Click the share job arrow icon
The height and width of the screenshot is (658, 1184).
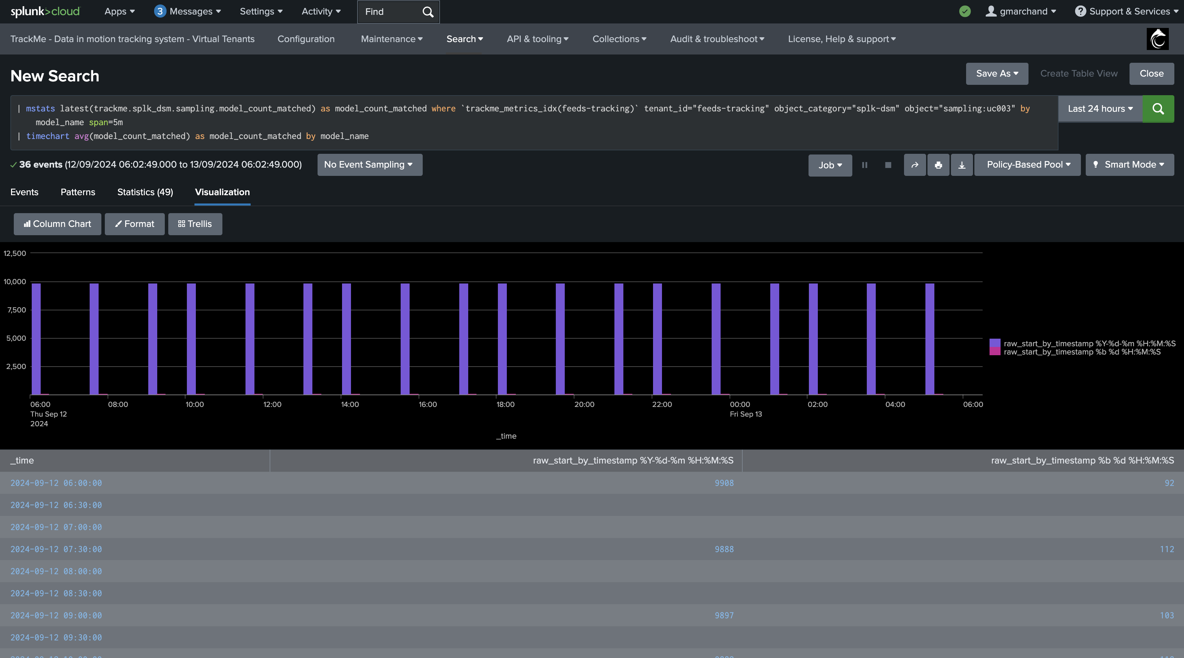pos(915,165)
